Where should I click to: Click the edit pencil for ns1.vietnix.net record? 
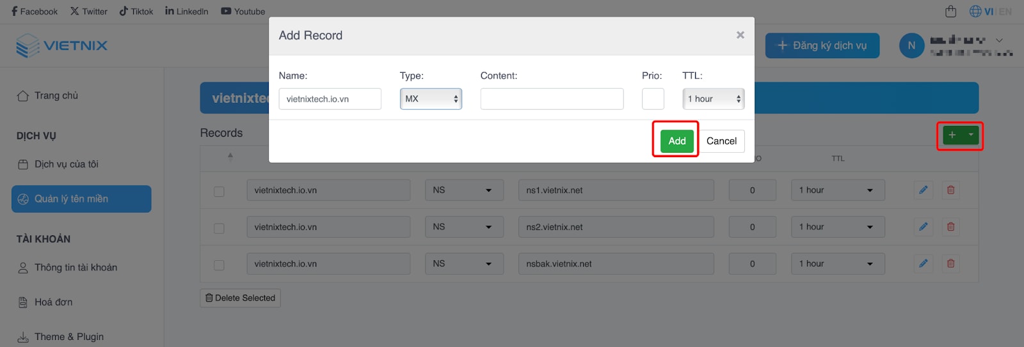pyautogui.click(x=923, y=190)
